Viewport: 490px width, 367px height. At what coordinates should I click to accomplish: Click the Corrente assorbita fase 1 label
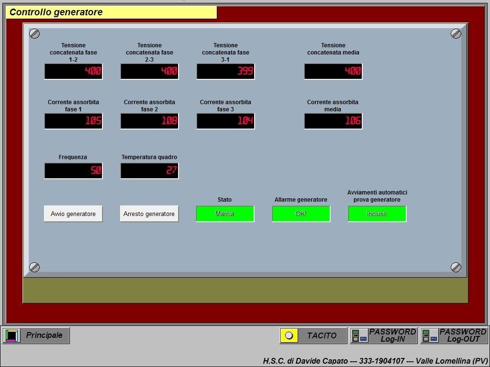[x=73, y=106]
